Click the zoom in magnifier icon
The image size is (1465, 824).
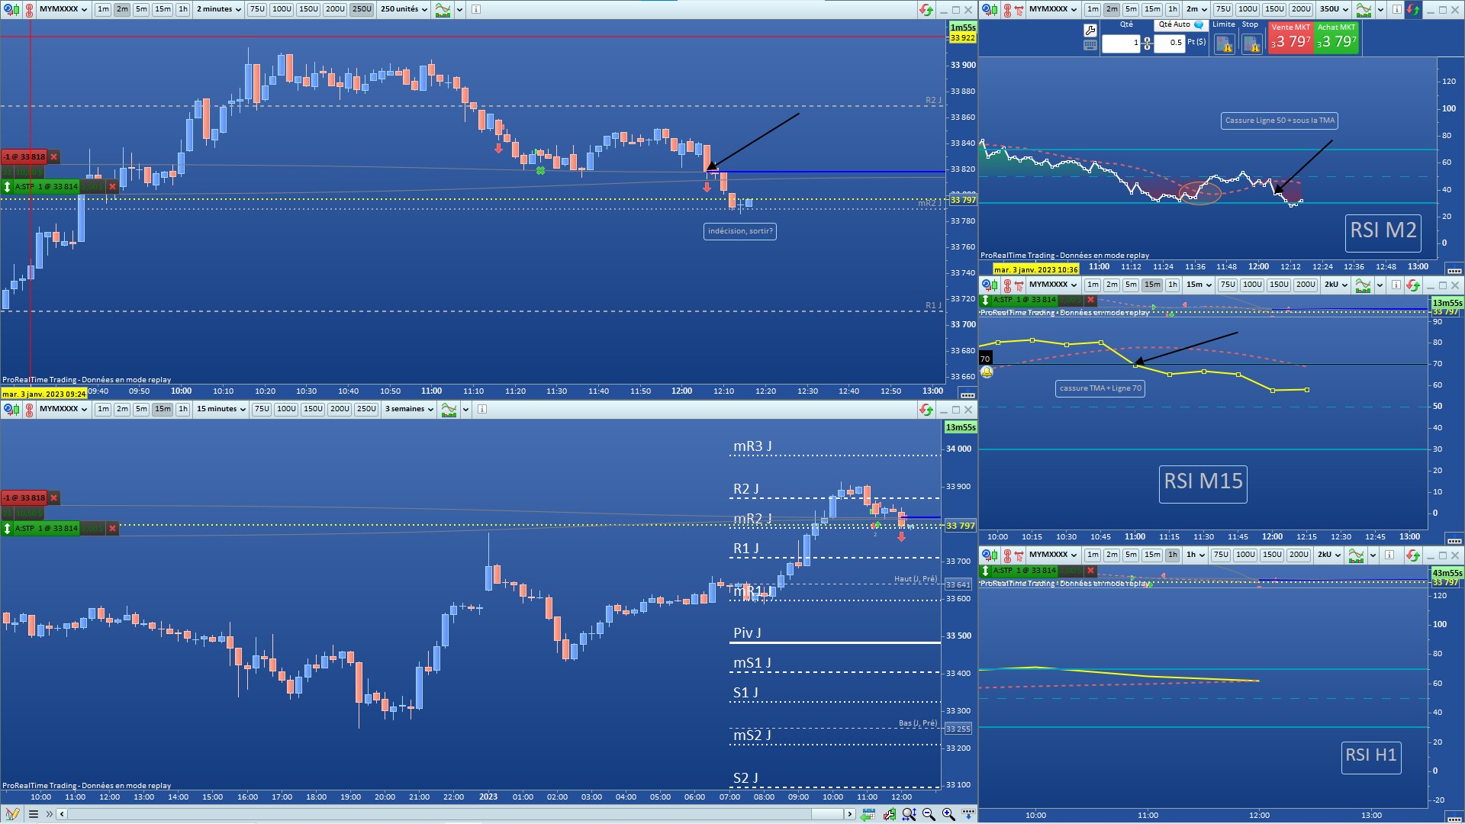[x=948, y=814]
